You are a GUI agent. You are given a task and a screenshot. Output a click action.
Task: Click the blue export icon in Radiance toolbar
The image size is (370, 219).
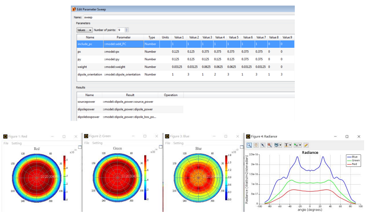tap(276, 145)
